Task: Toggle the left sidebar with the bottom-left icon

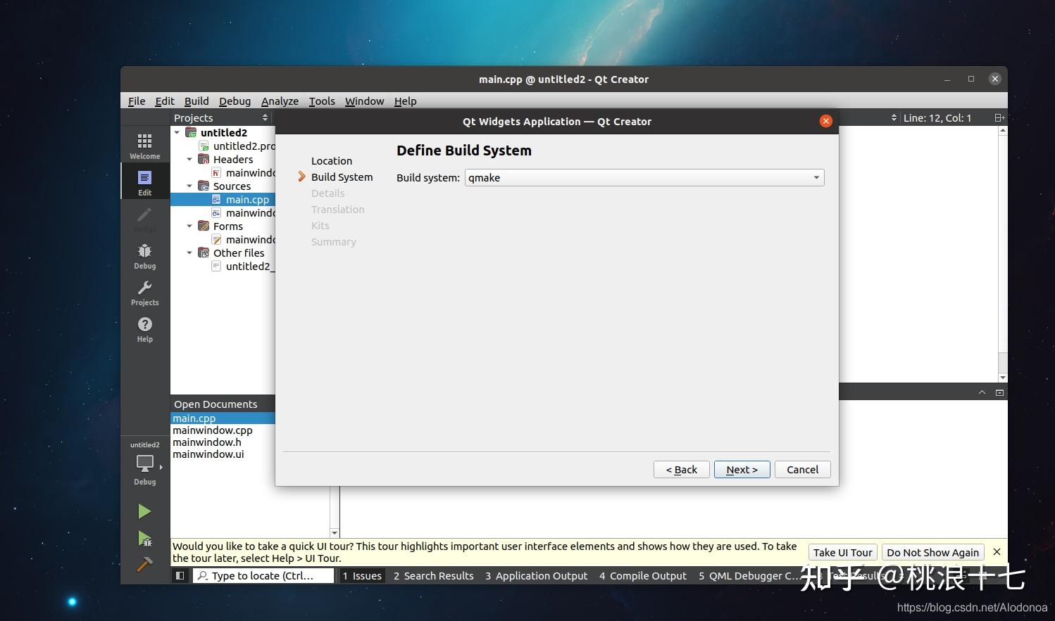Action: (x=180, y=575)
